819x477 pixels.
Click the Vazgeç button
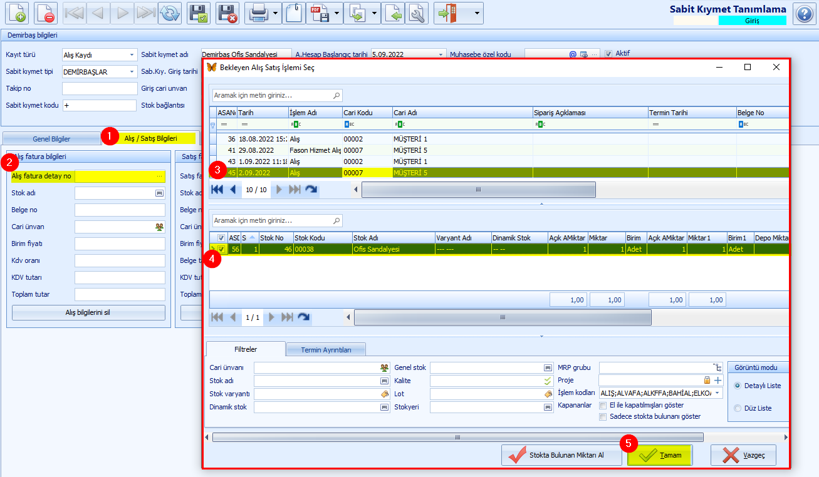(x=743, y=456)
